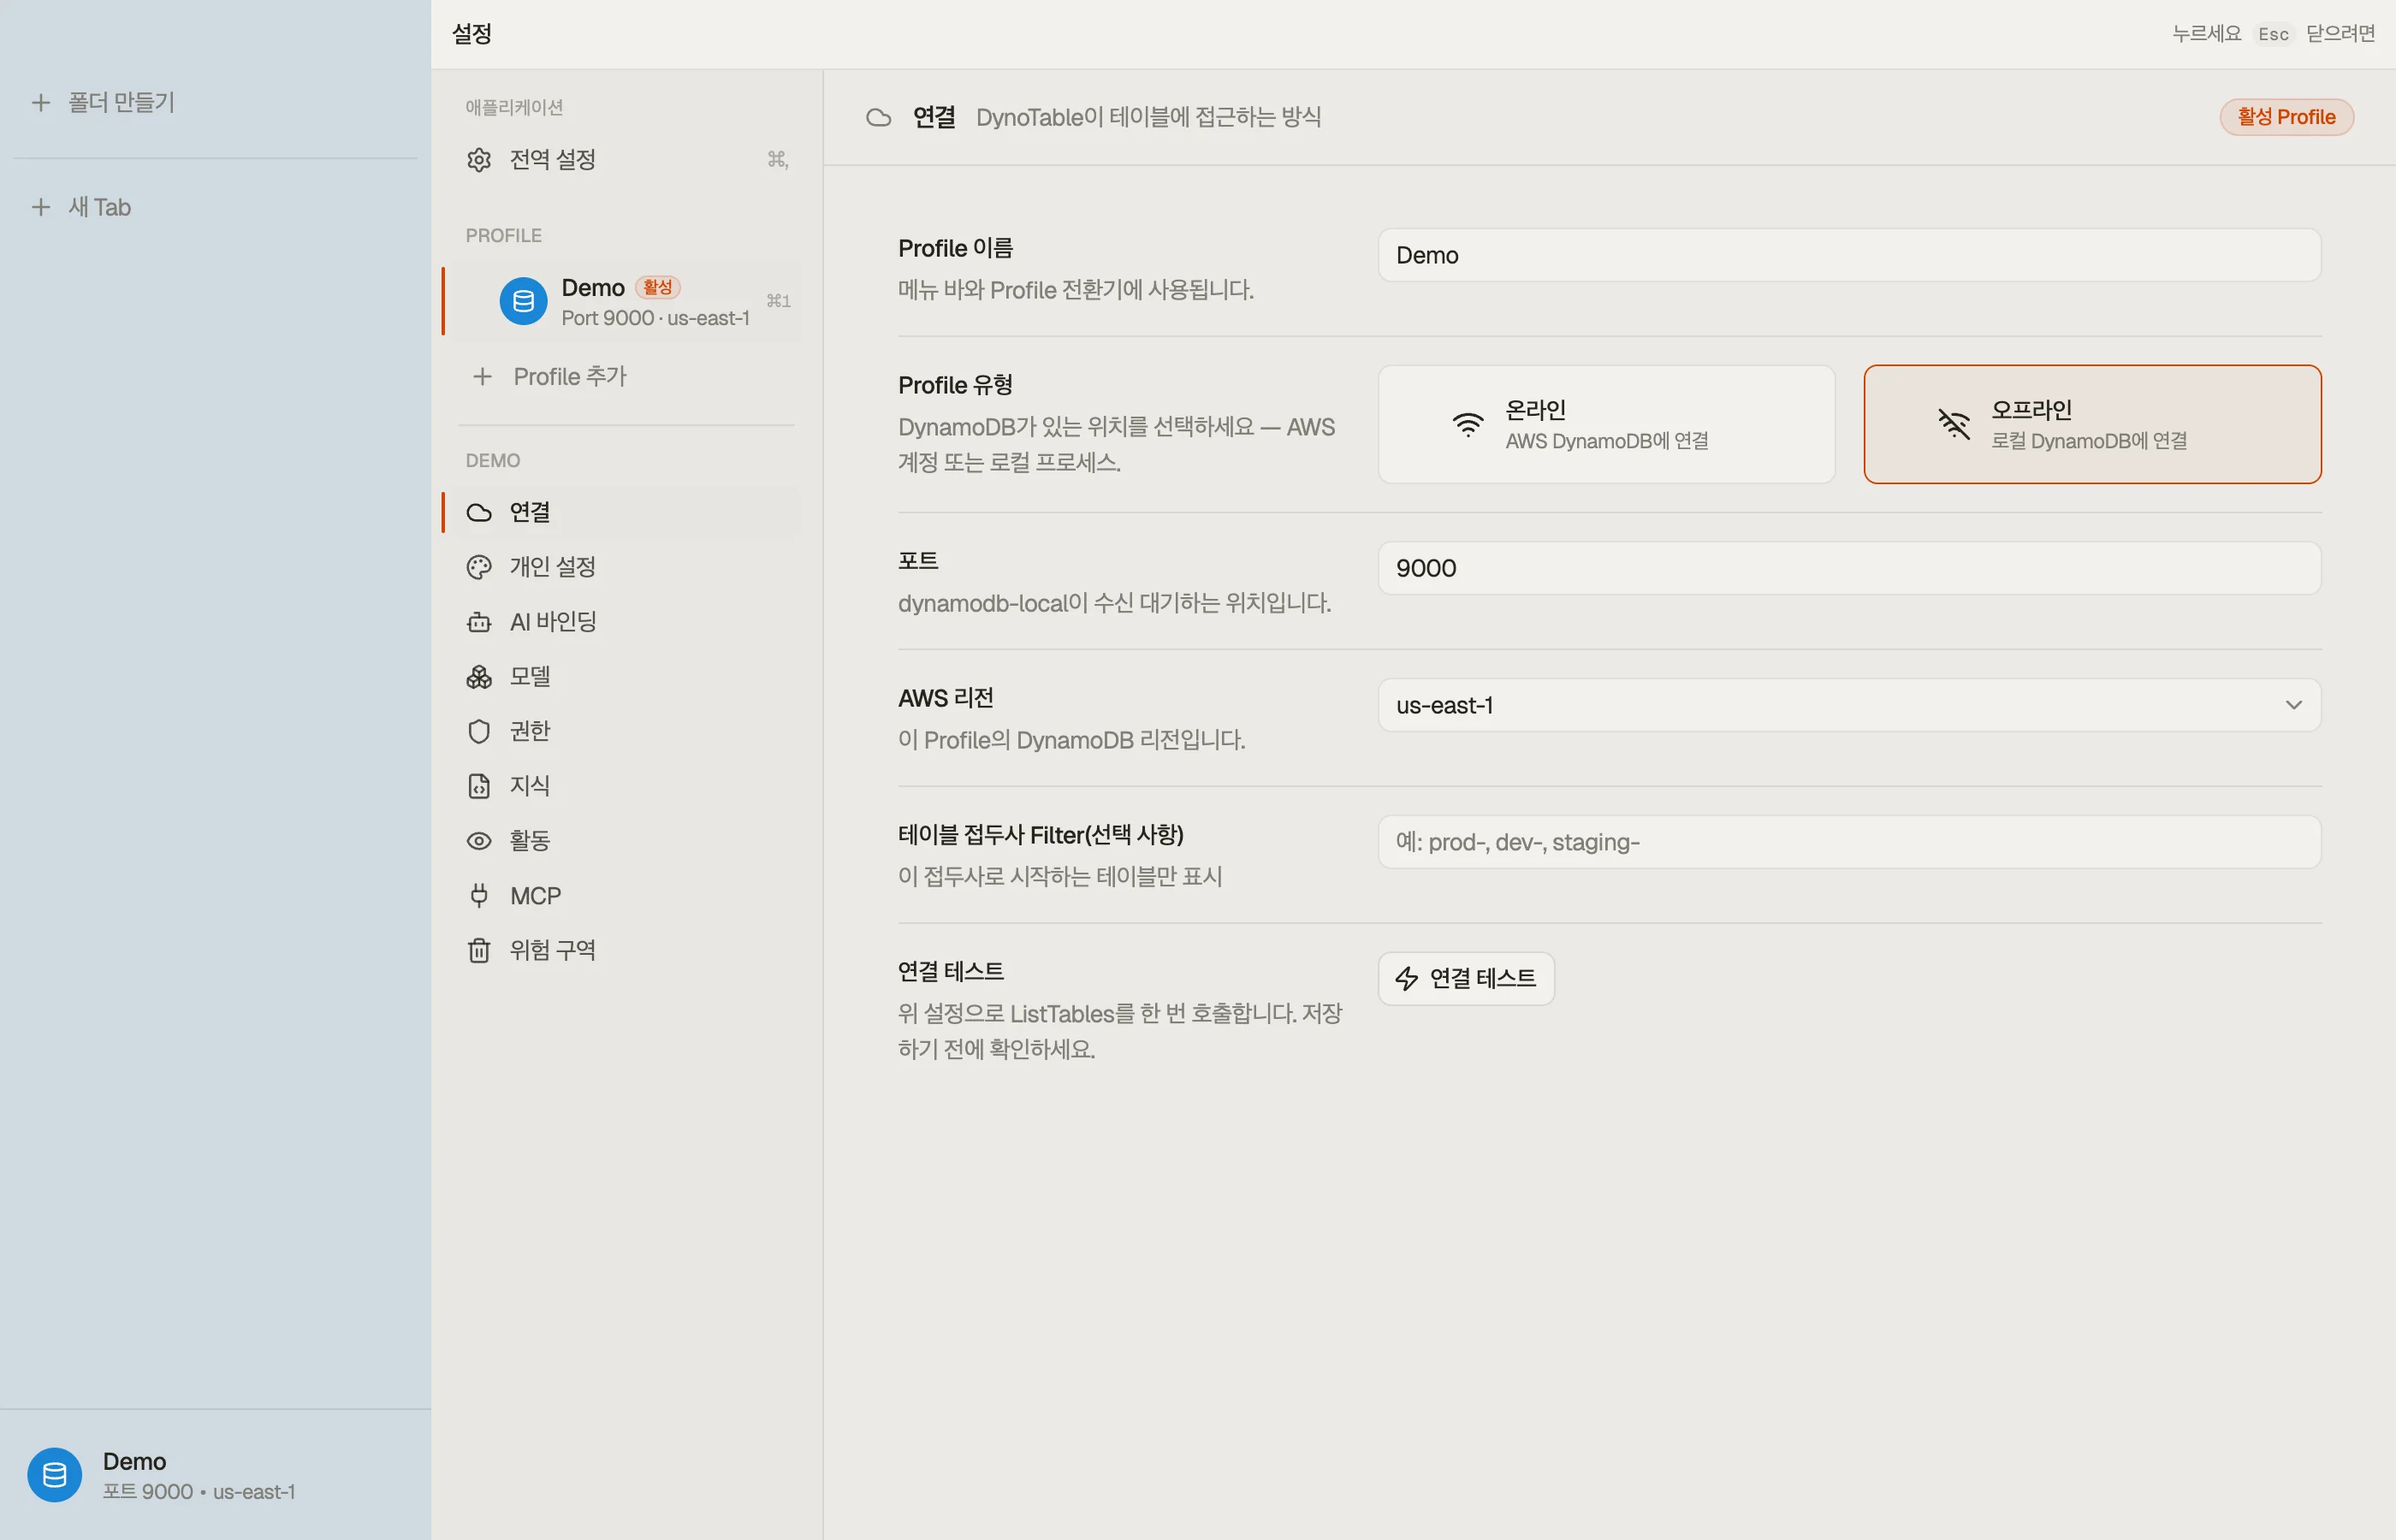Image resolution: width=2396 pixels, height=1540 pixels.
Task: Open the 권한 settings section
Action: tap(626, 731)
